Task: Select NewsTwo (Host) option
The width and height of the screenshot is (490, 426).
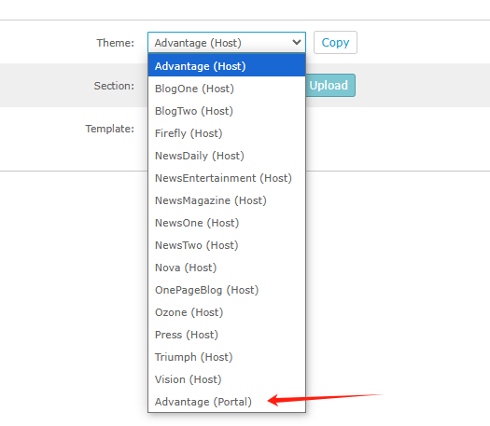Action: (227, 245)
